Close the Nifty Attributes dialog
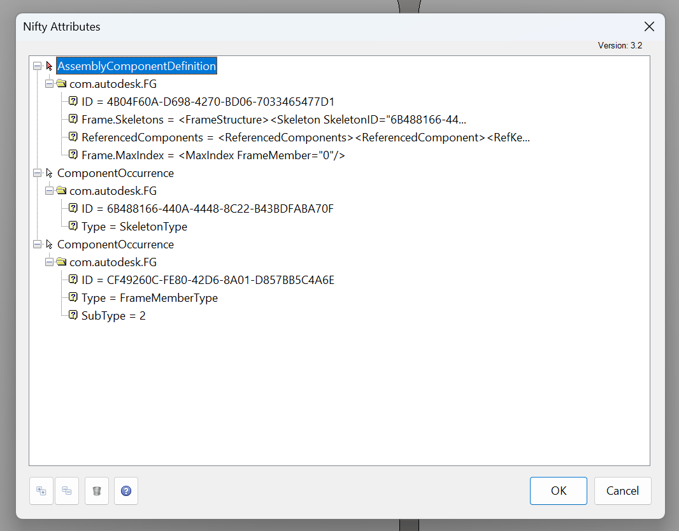The height and width of the screenshot is (531, 679). point(649,26)
